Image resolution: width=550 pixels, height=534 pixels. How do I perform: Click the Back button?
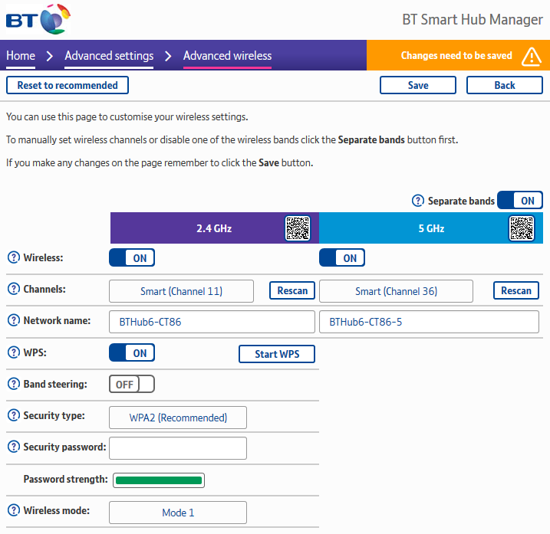point(505,85)
